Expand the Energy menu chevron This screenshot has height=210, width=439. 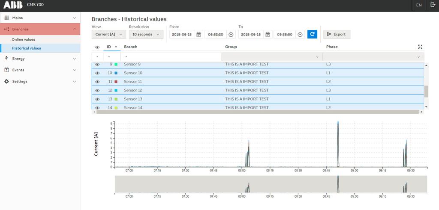point(75,59)
